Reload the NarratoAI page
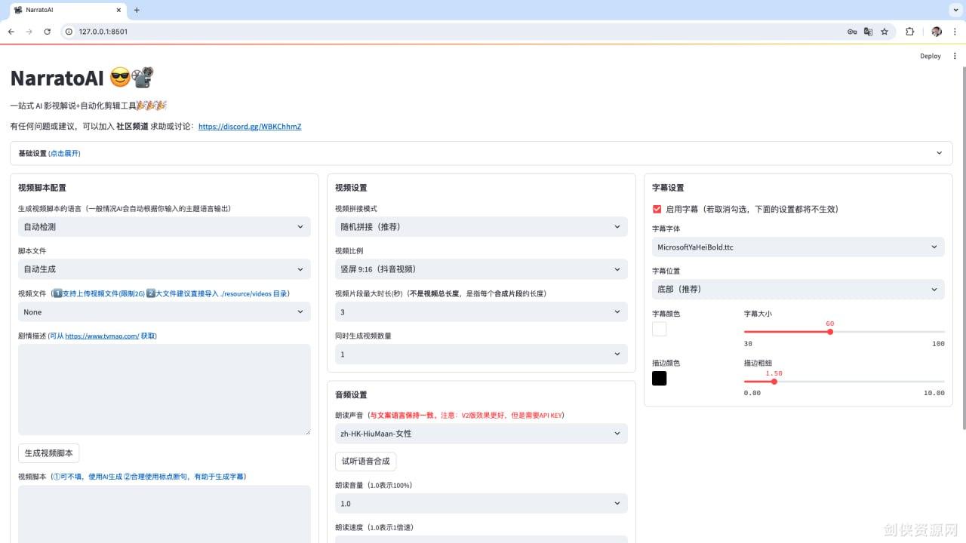The height and width of the screenshot is (543, 966). click(48, 32)
